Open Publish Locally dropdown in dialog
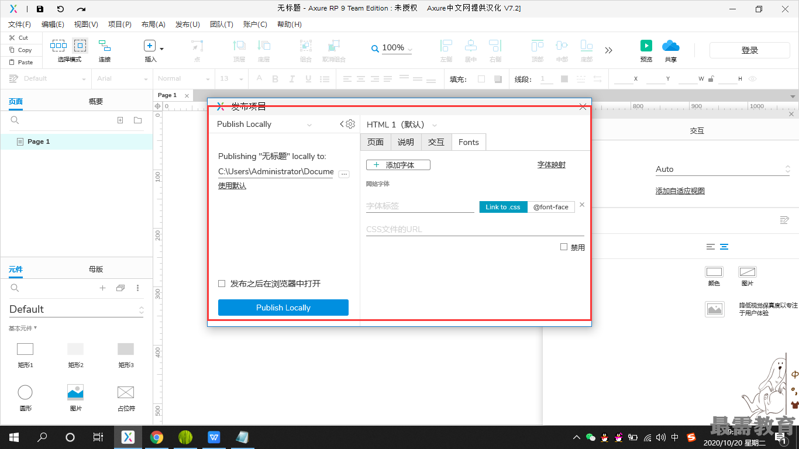Viewport: 799px width, 449px height. [265, 124]
